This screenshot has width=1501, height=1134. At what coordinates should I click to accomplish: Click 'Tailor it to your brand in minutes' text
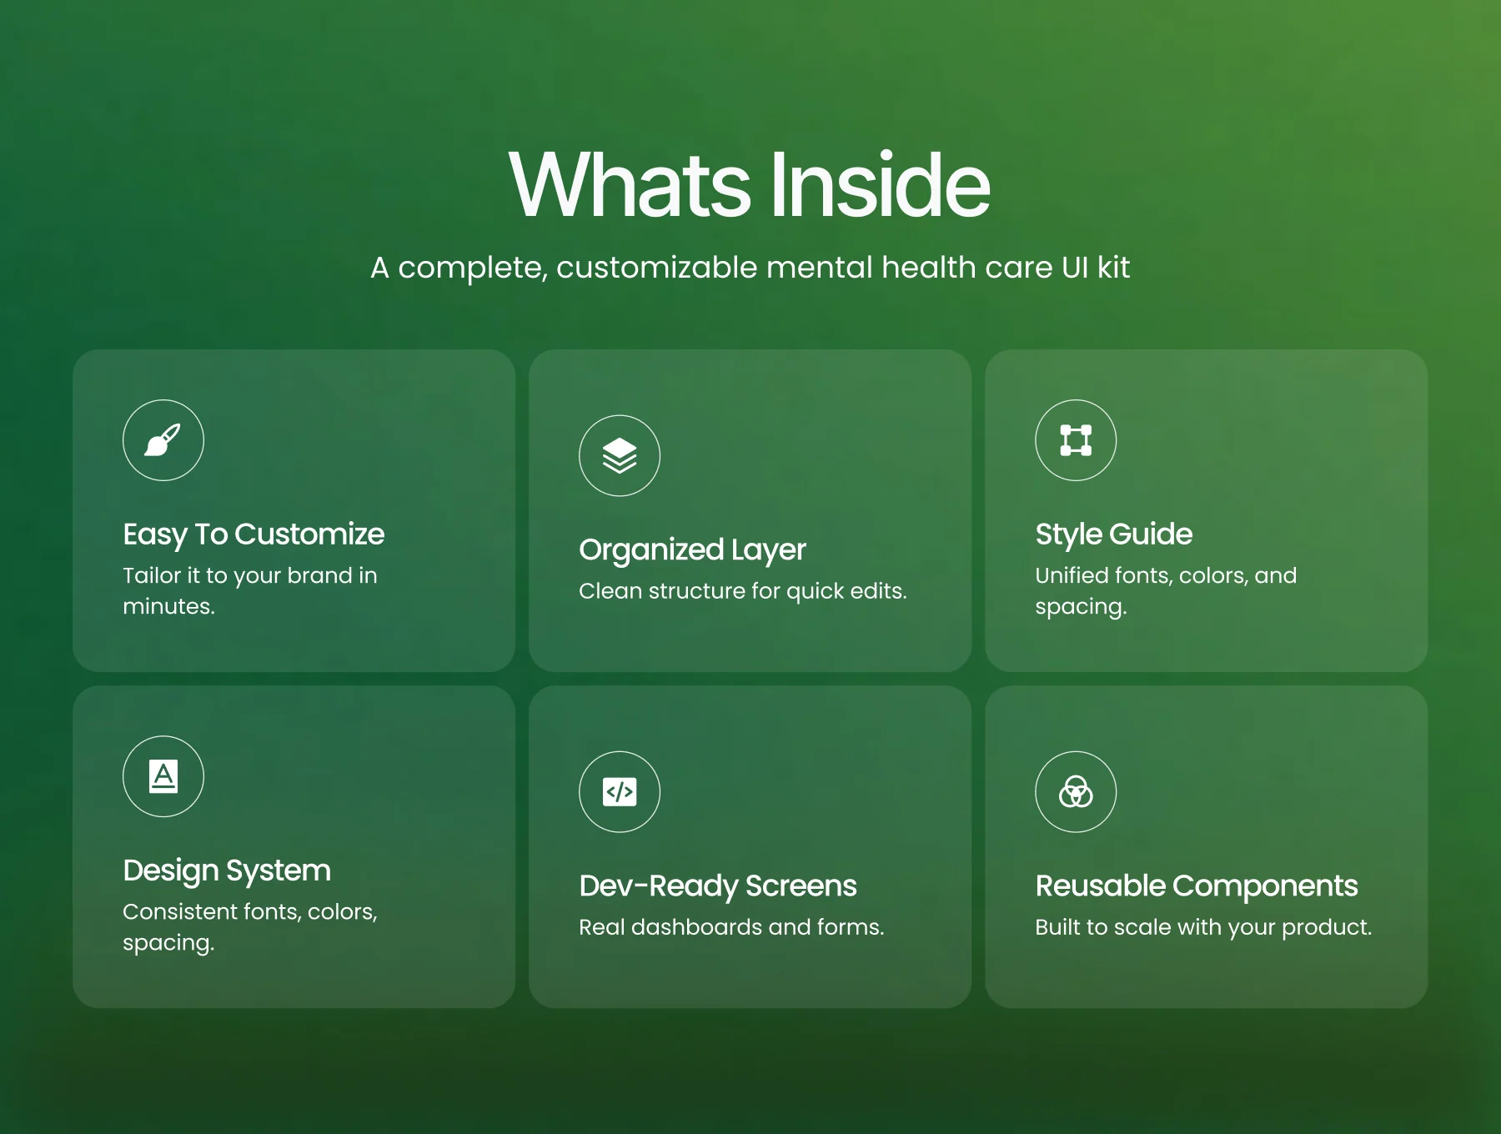[x=250, y=590]
